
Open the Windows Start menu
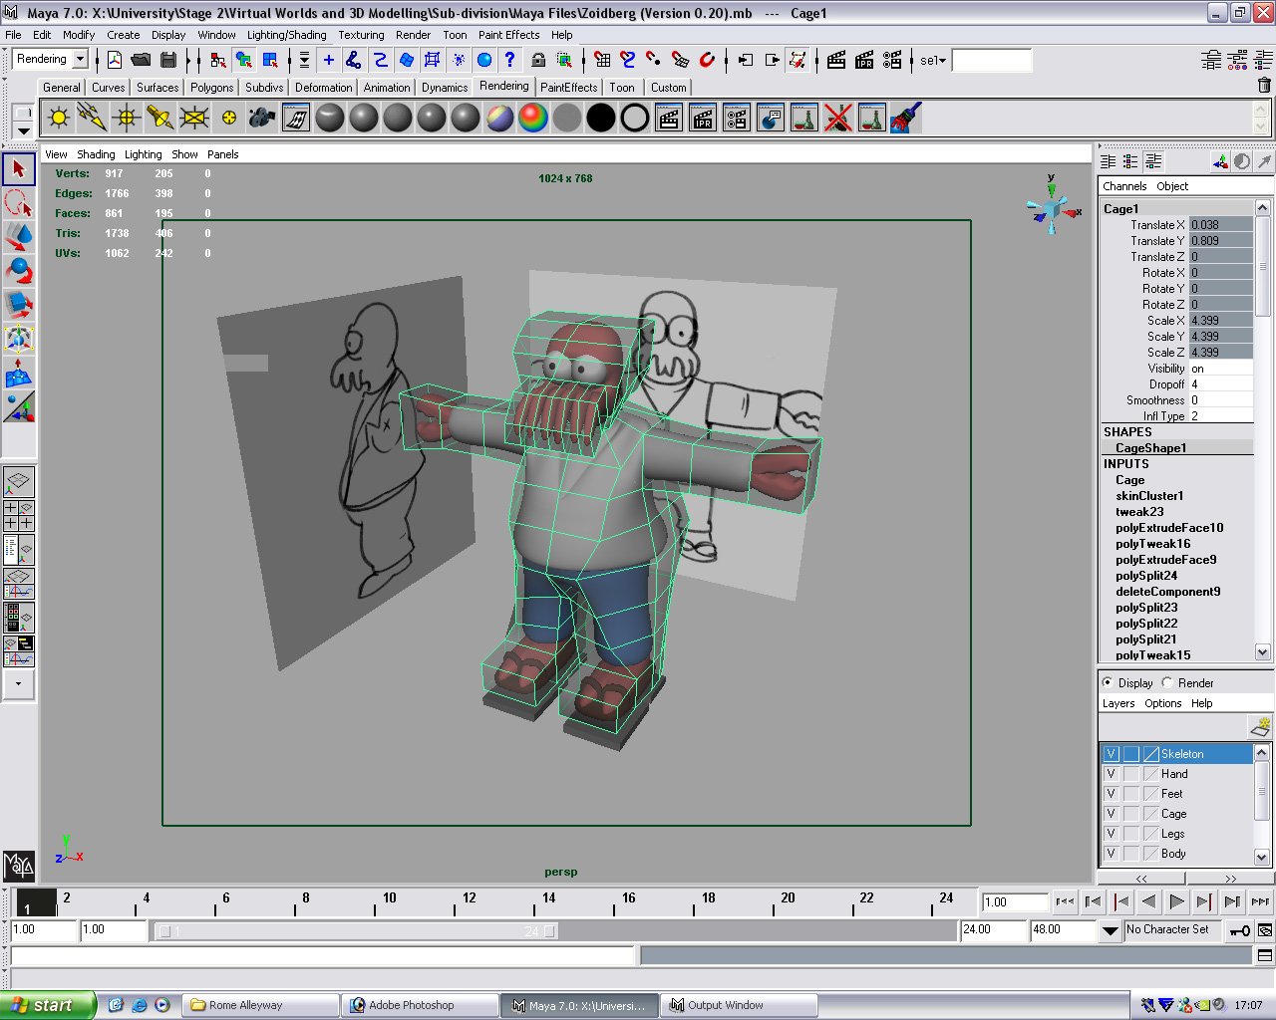click(48, 1005)
